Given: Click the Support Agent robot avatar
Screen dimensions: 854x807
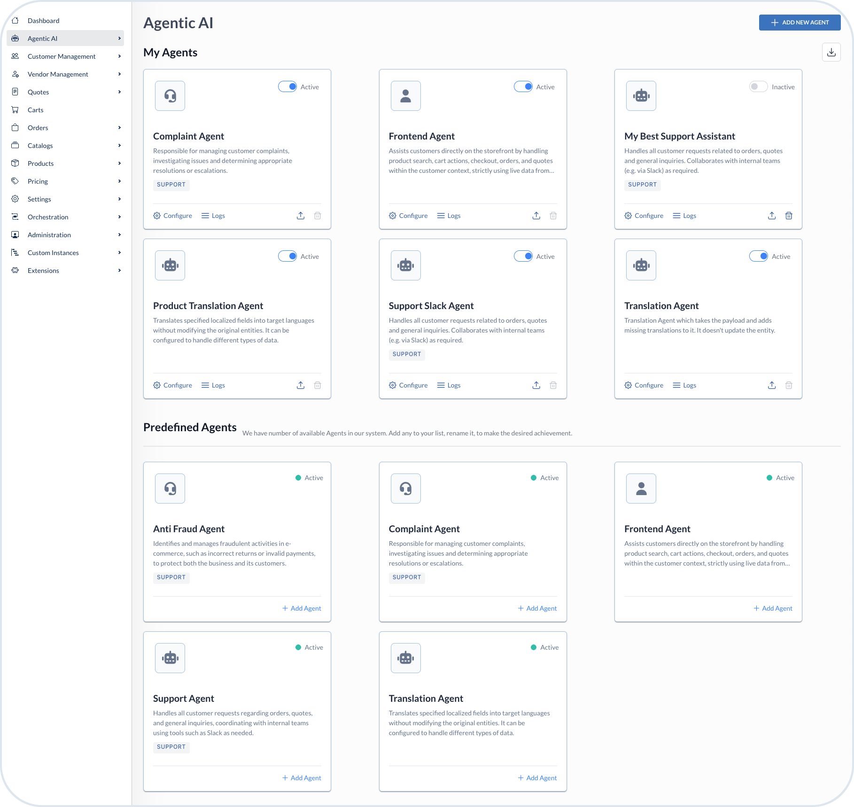Looking at the screenshot, I should coord(170,658).
